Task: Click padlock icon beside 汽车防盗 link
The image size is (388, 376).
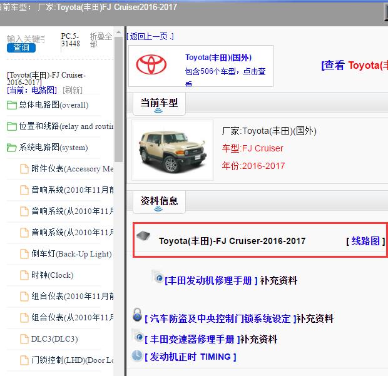Action: click(137, 315)
